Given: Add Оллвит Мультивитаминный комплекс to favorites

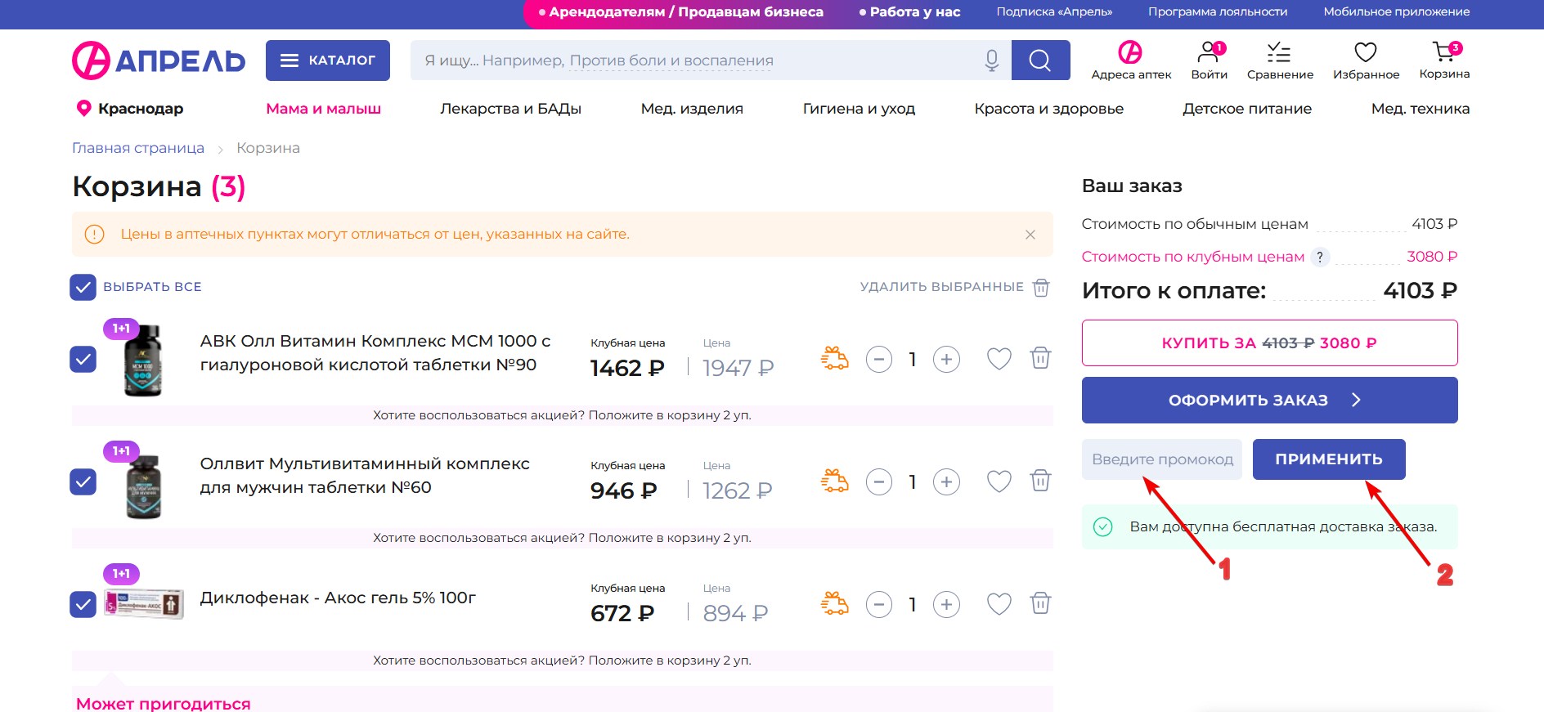Looking at the screenshot, I should 999,481.
